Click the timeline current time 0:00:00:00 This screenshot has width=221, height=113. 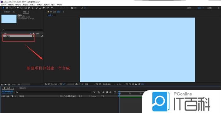tap(8, 91)
